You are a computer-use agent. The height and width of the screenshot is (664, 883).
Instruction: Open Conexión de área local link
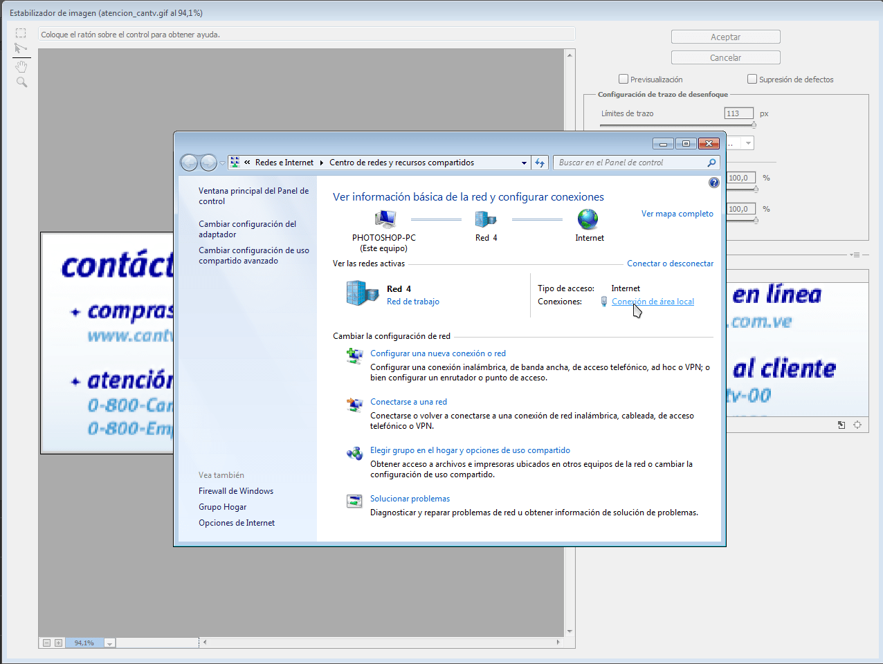pos(653,302)
